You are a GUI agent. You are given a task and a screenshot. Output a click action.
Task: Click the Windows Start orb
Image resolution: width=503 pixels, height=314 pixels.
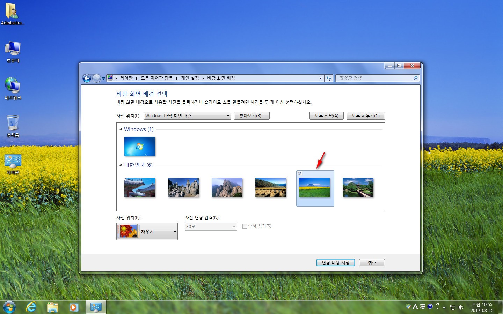9,307
